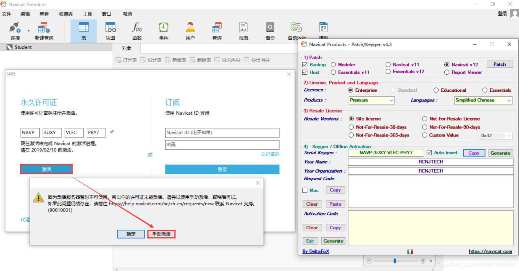
Task: Click the zoom-out minus icon at bottom
Action: click(x=369, y=261)
